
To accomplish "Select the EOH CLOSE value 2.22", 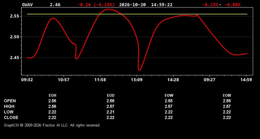I will (x=52, y=117).
